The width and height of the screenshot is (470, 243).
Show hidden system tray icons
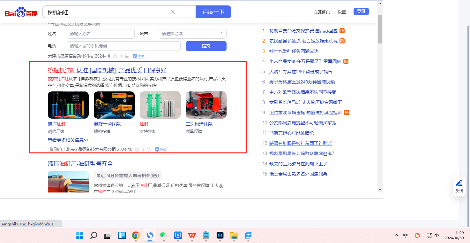pos(396,236)
